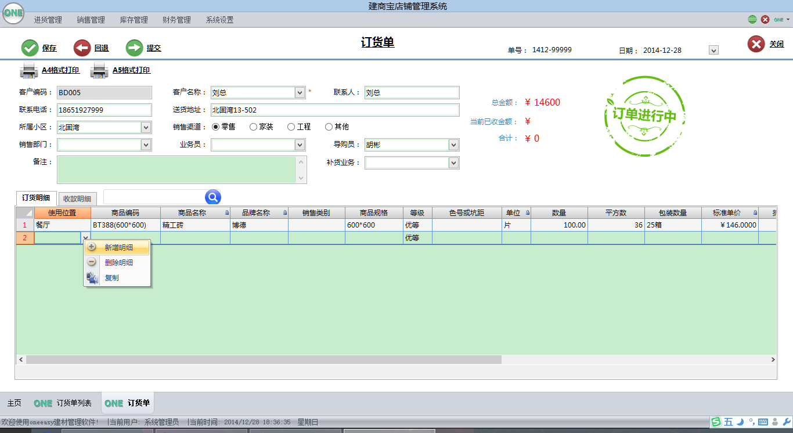The width and height of the screenshot is (793, 433).
Task: Click 删除明细 in the context menu
Action: (x=118, y=263)
